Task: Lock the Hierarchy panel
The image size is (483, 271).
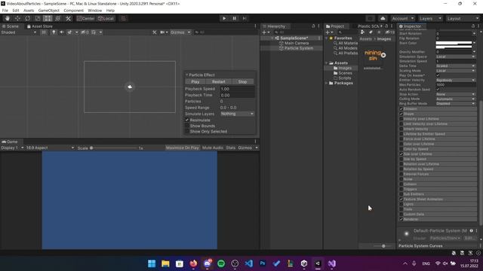Action: coord(313,26)
